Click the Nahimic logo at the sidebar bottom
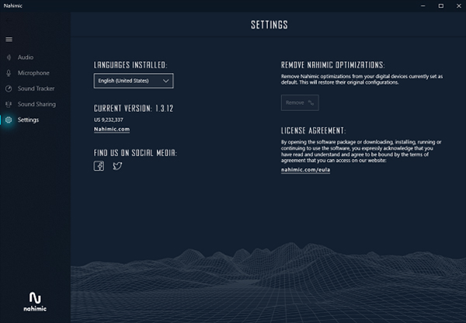Image resolution: width=466 pixels, height=323 pixels. pos(35,301)
